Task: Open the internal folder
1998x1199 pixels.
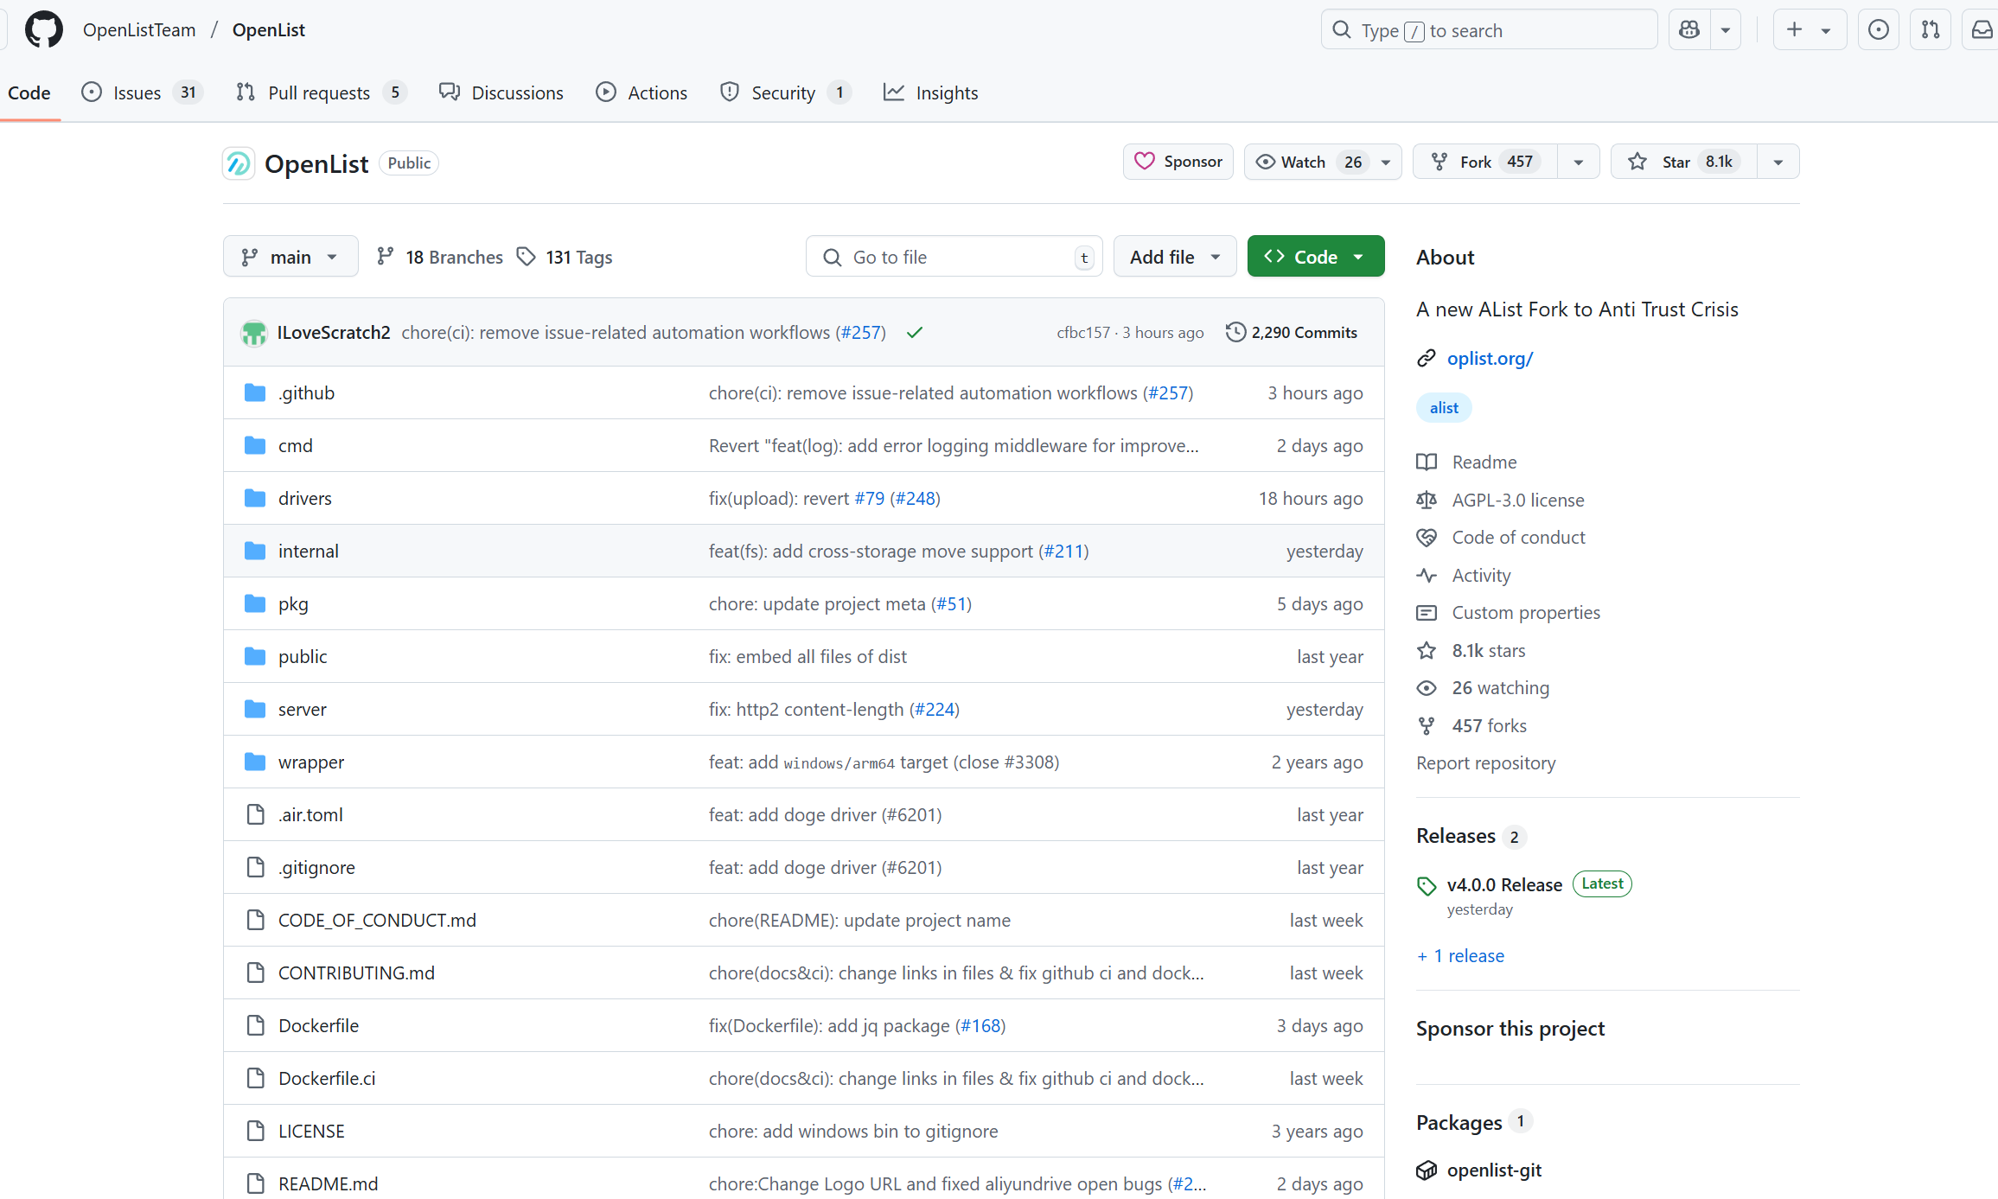Action: [309, 551]
